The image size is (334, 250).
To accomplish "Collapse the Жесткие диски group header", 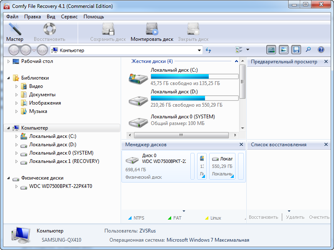I will [236, 61].
